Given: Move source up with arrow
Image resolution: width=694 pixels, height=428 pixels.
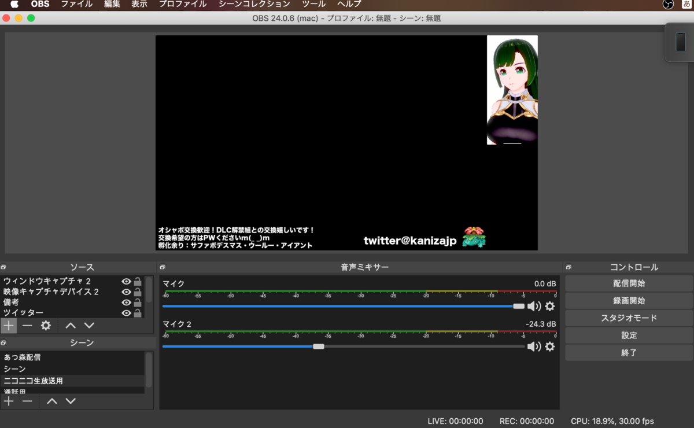Looking at the screenshot, I should [x=71, y=326].
